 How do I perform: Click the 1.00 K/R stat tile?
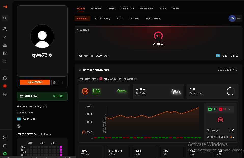[172, 152]
